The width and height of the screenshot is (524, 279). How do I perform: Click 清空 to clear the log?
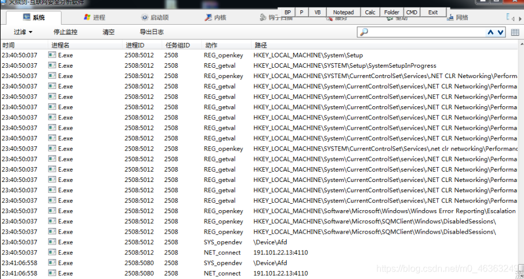click(109, 32)
